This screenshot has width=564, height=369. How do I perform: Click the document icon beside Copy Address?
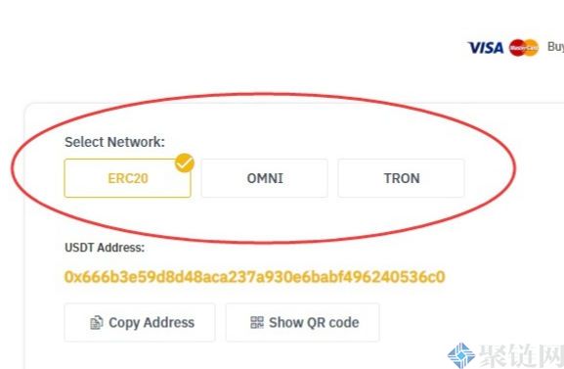point(97,323)
